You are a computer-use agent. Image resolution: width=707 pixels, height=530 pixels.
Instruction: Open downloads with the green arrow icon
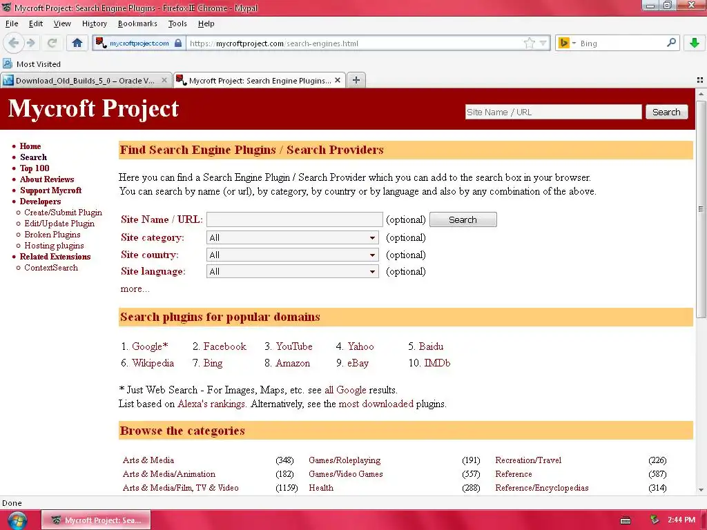pyautogui.click(x=695, y=43)
